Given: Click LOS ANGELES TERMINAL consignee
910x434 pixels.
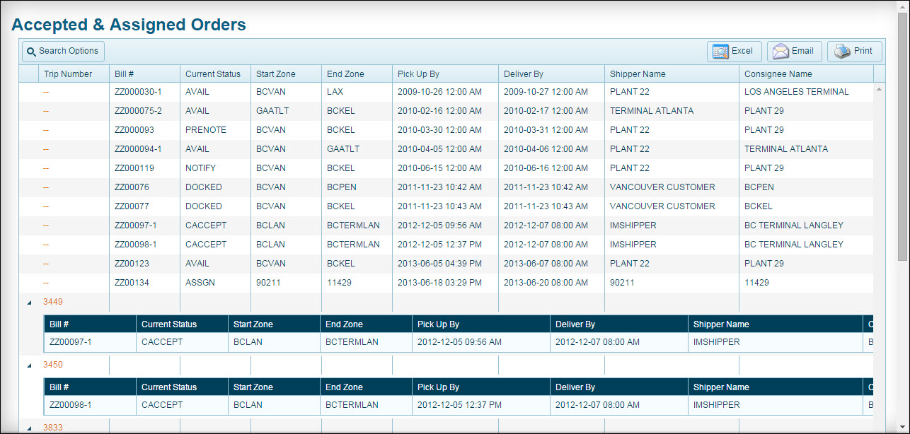Looking at the screenshot, I should (x=796, y=92).
